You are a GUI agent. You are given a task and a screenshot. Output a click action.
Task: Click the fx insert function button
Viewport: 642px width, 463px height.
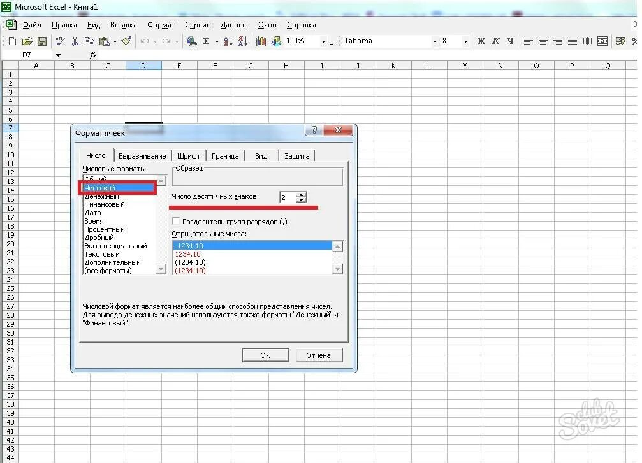point(93,55)
